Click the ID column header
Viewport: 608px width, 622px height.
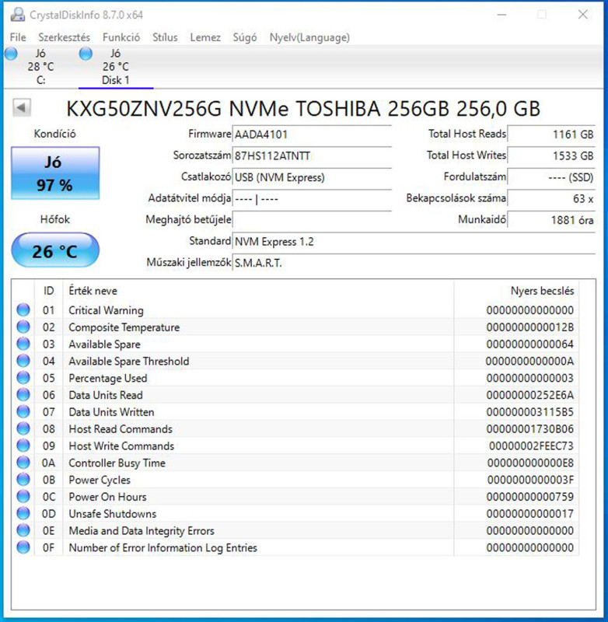[48, 291]
